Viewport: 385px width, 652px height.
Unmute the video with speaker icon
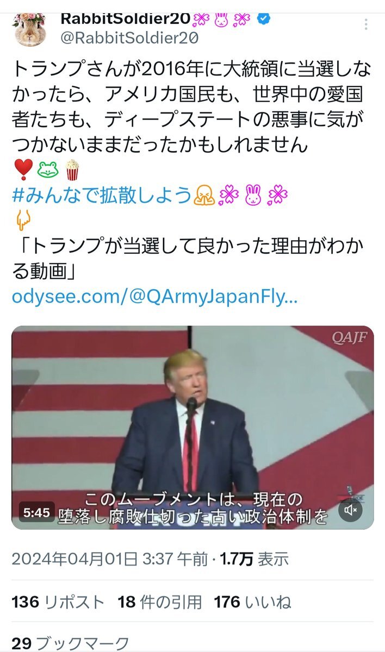(351, 510)
